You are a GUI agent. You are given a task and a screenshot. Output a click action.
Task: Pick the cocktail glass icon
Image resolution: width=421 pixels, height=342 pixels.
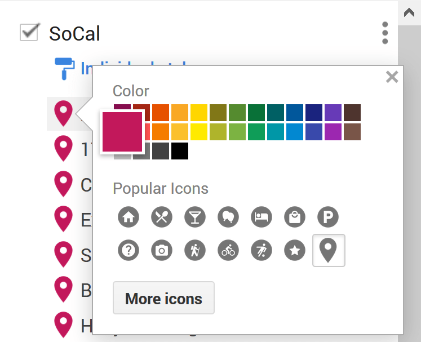[195, 217]
